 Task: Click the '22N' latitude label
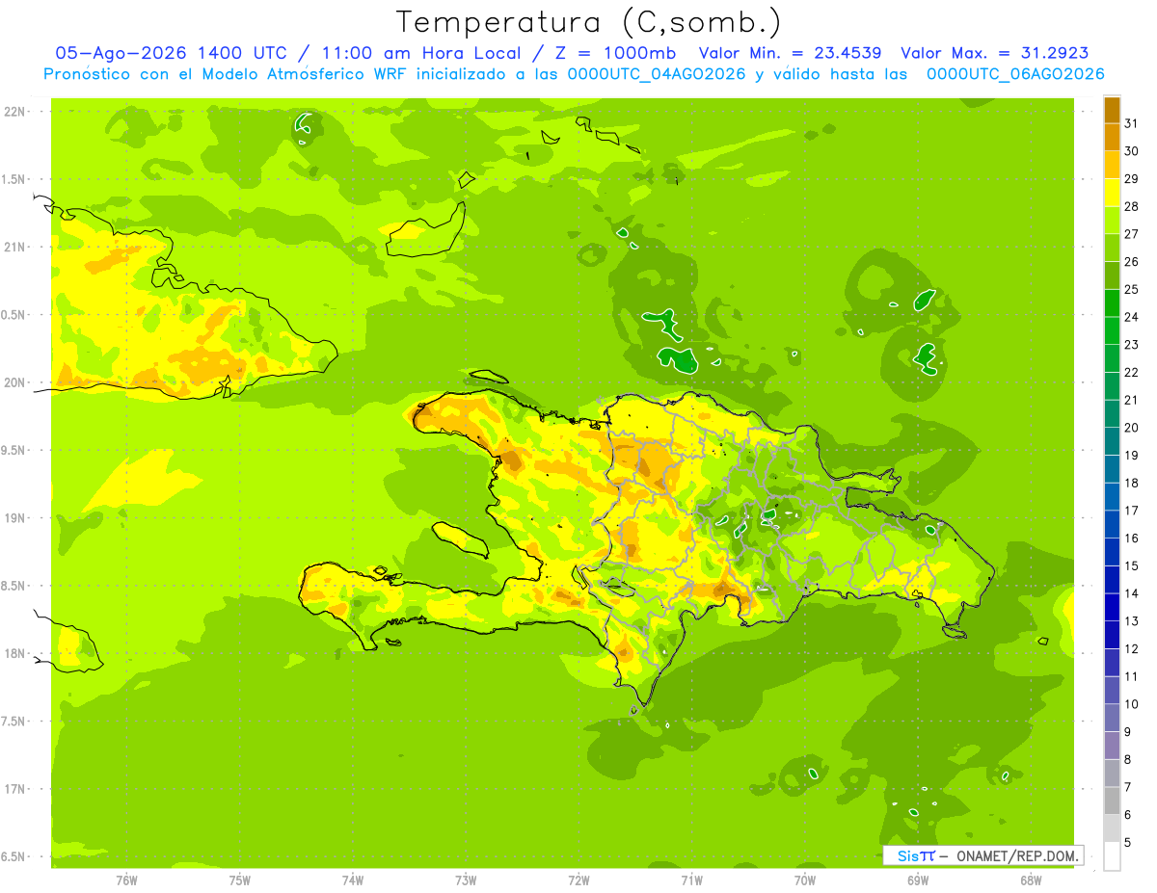[14, 112]
